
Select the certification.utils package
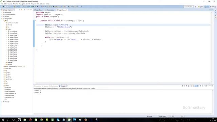(x=13, y=23)
